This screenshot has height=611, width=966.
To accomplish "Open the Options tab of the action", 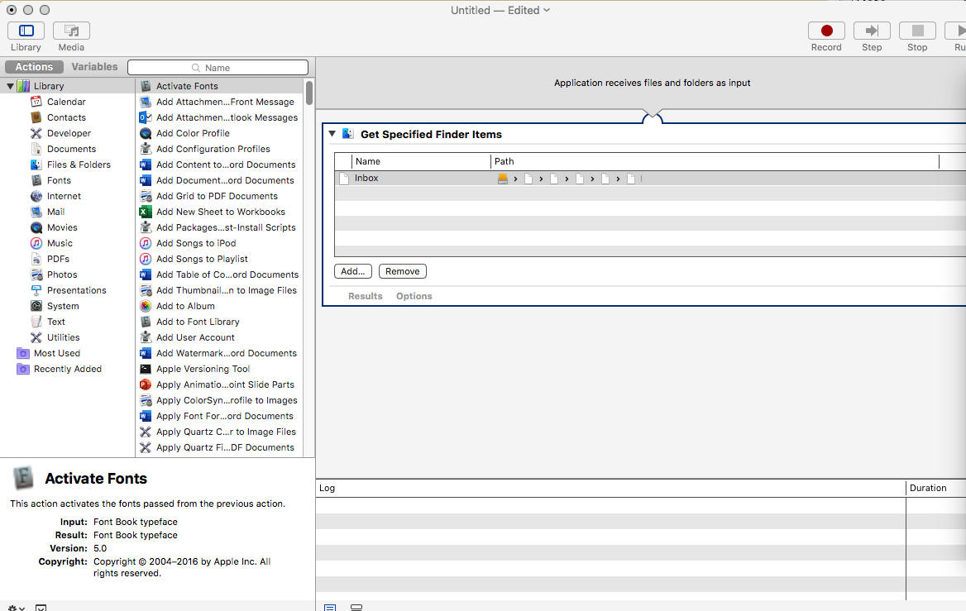I will [414, 295].
